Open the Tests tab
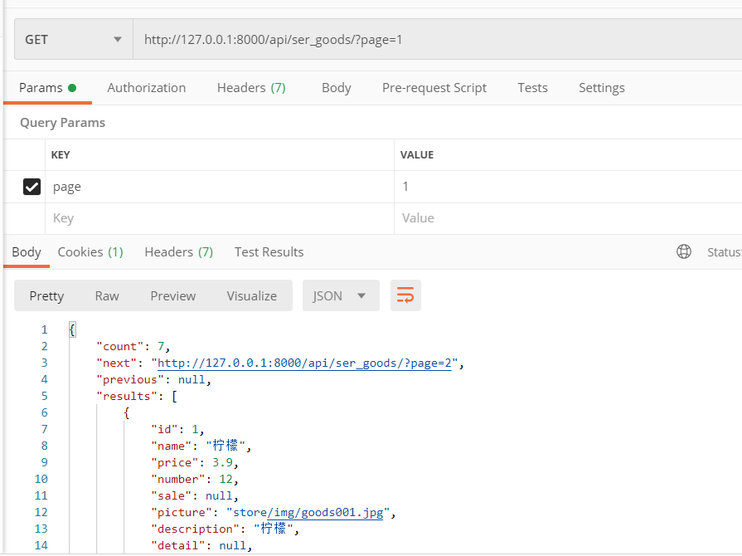 (x=532, y=88)
